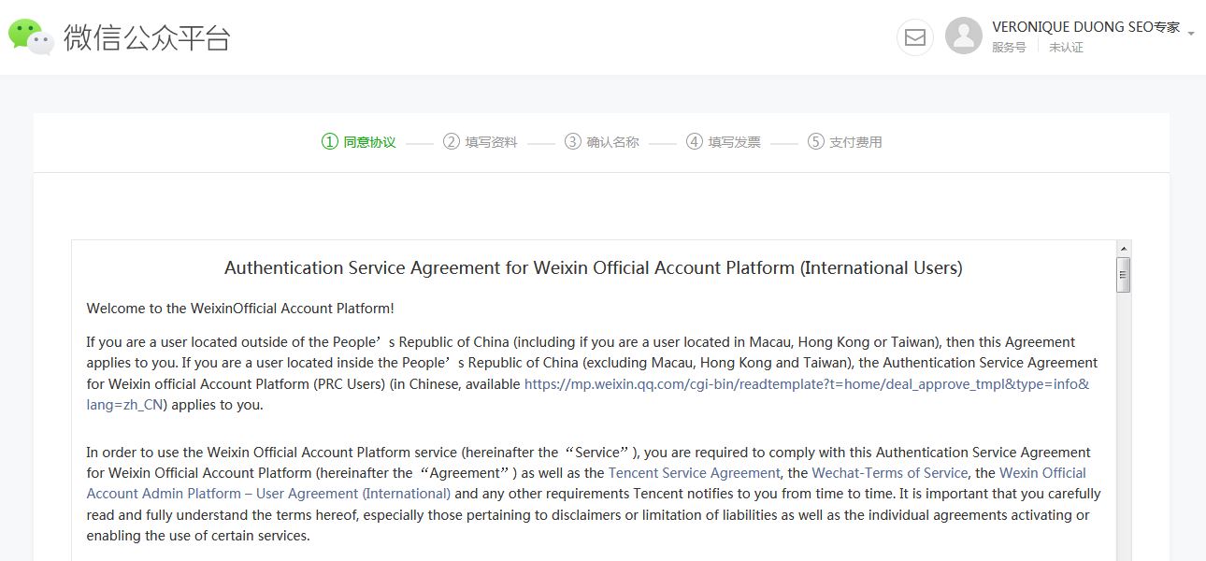Select the 填写资料 step

pyautogui.click(x=491, y=141)
